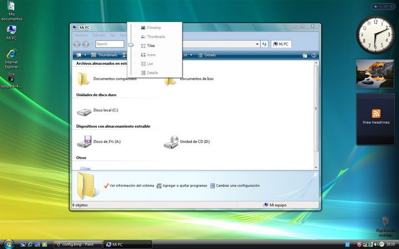Click Cambiar una configuración link
The width and height of the screenshot is (399, 249).
[235, 186]
